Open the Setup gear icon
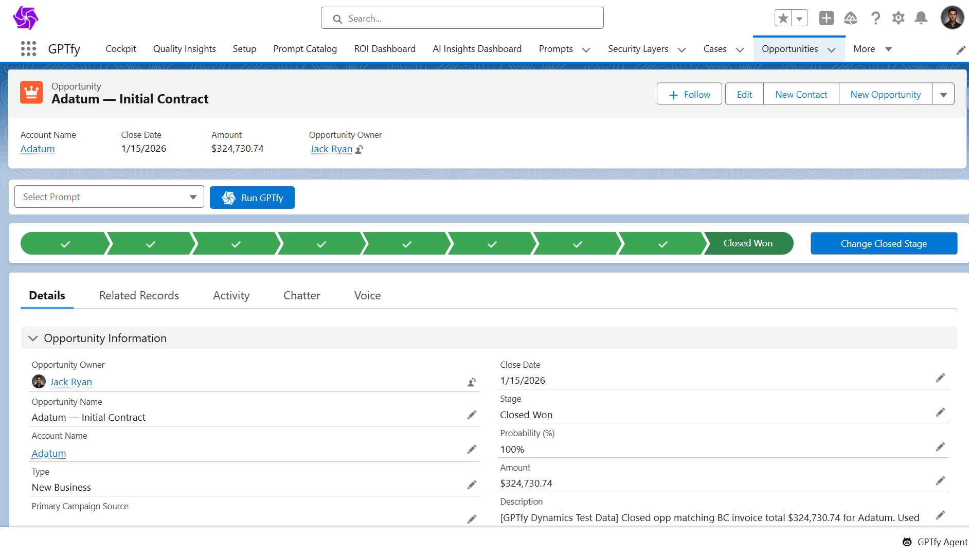The image size is (969, 555). [898, 18]
